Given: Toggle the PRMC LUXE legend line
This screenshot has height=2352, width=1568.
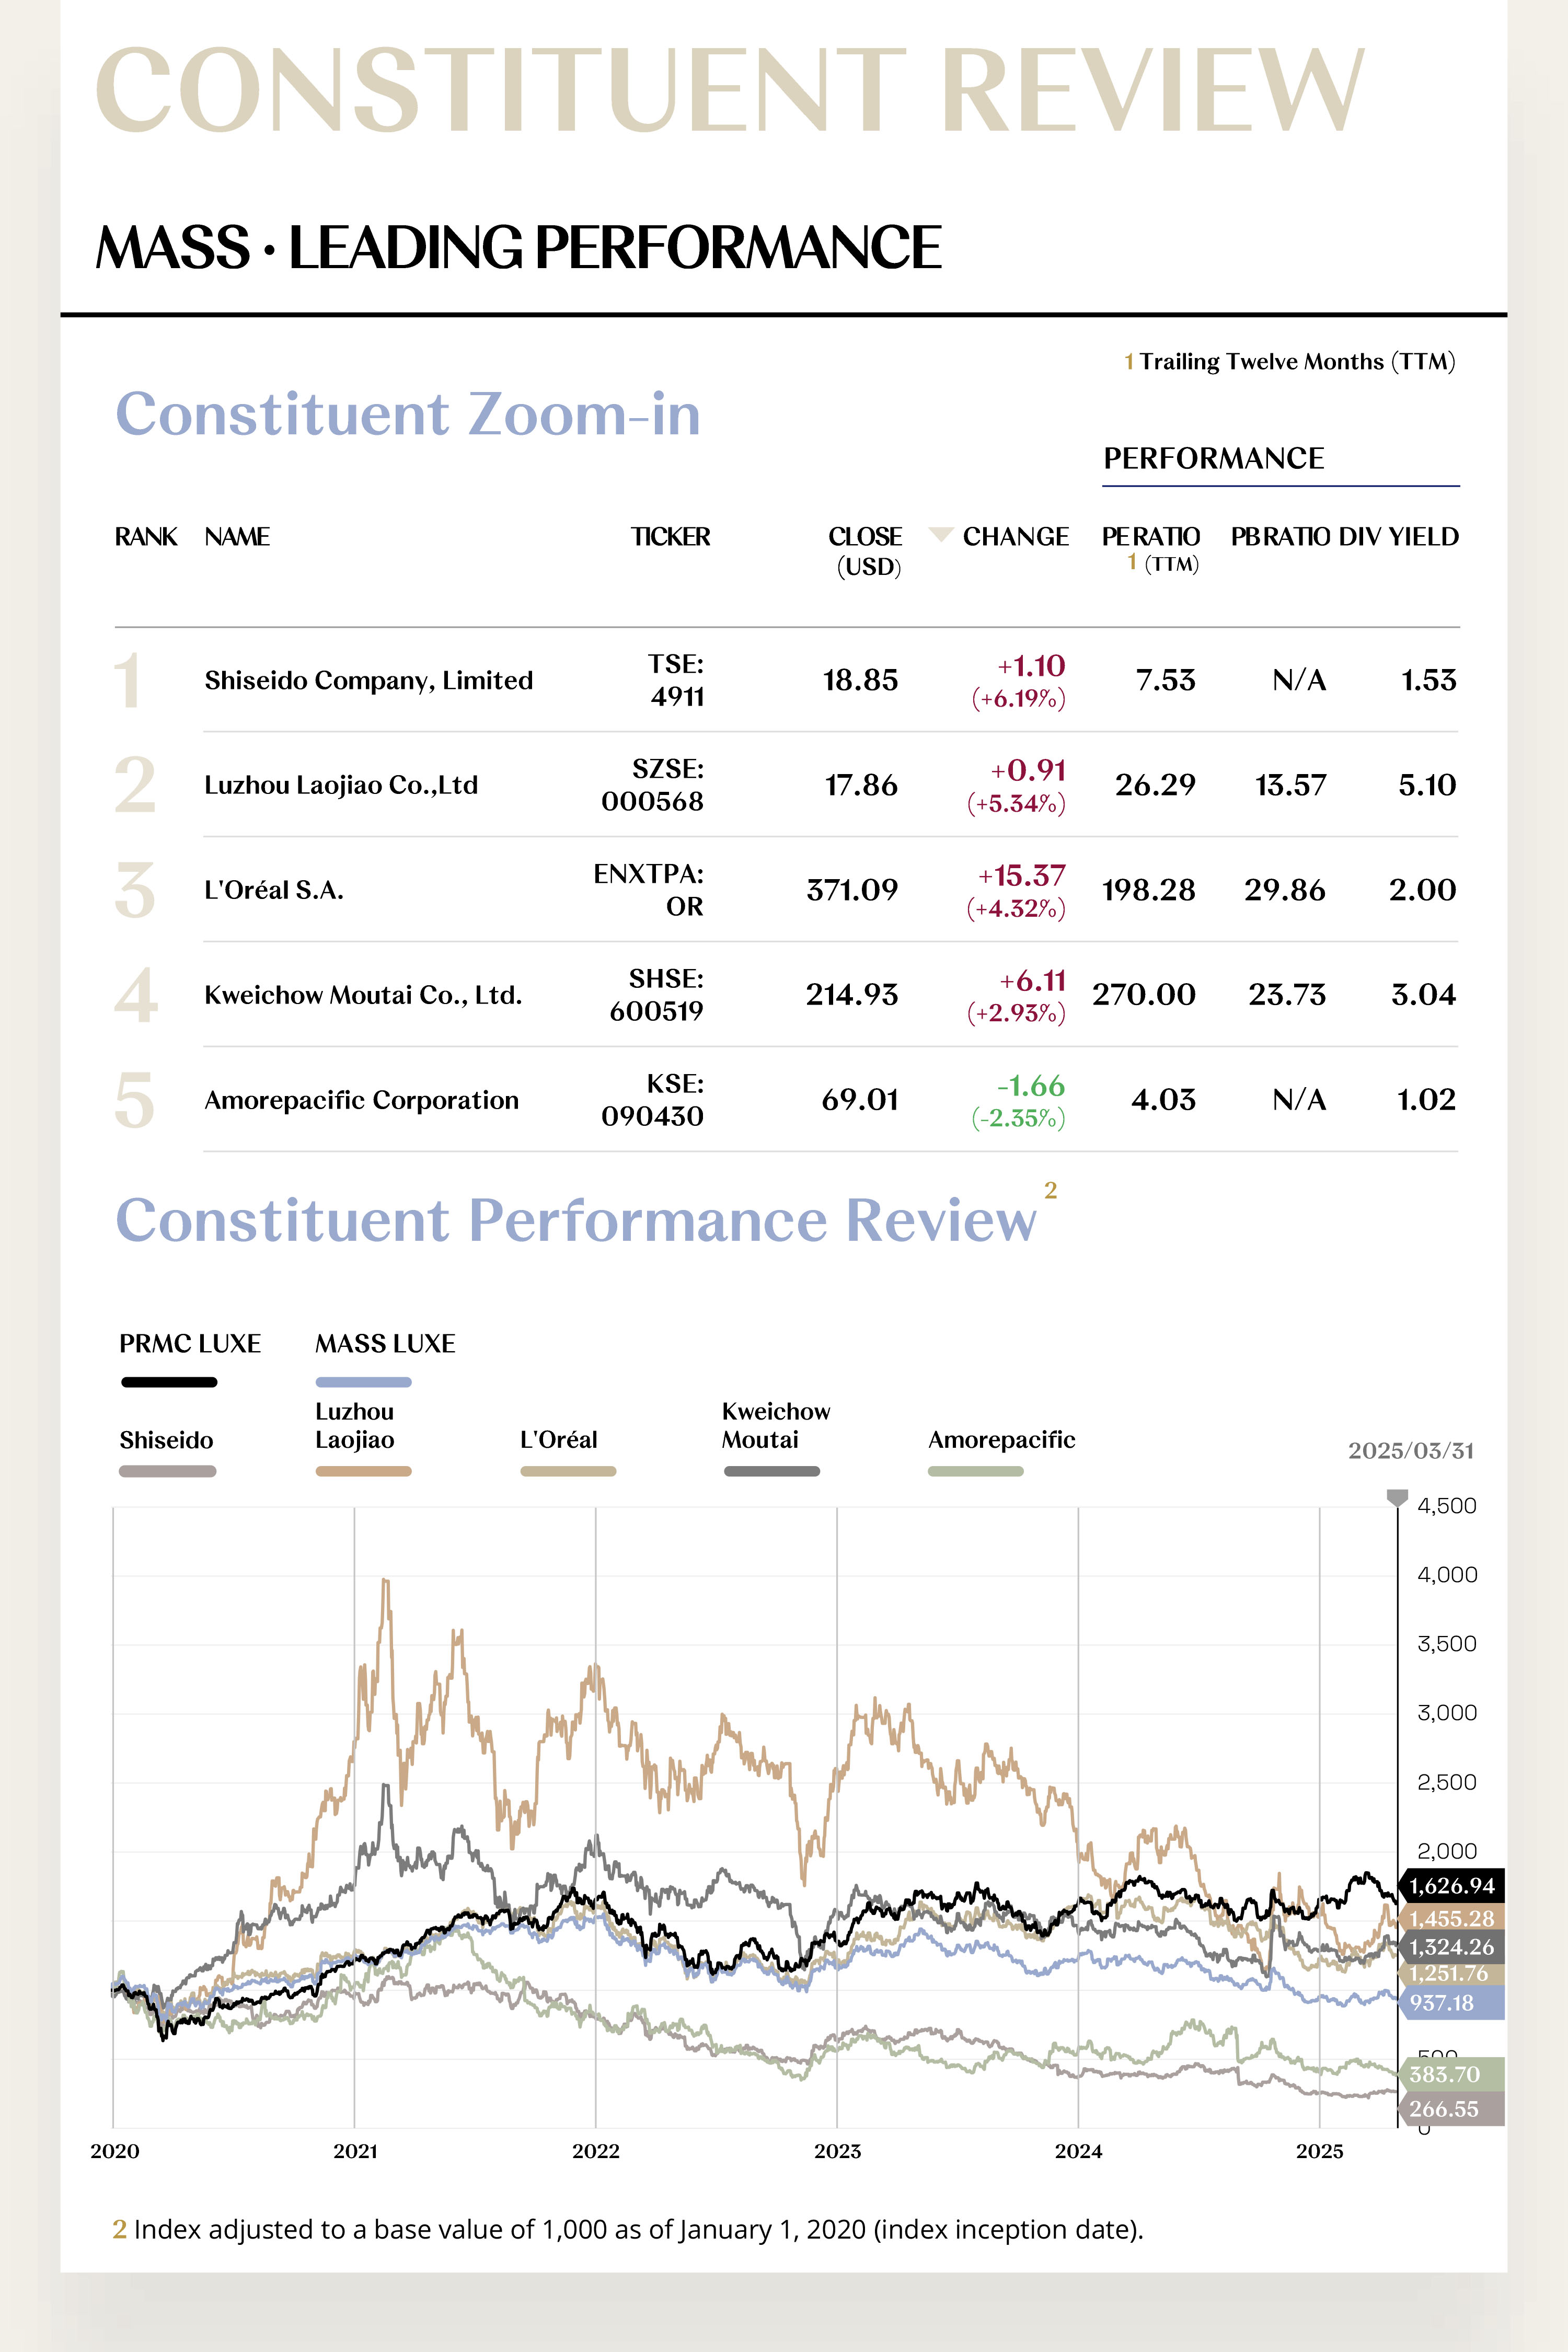Looking at the screenshot, I should tap(169, 1382).
